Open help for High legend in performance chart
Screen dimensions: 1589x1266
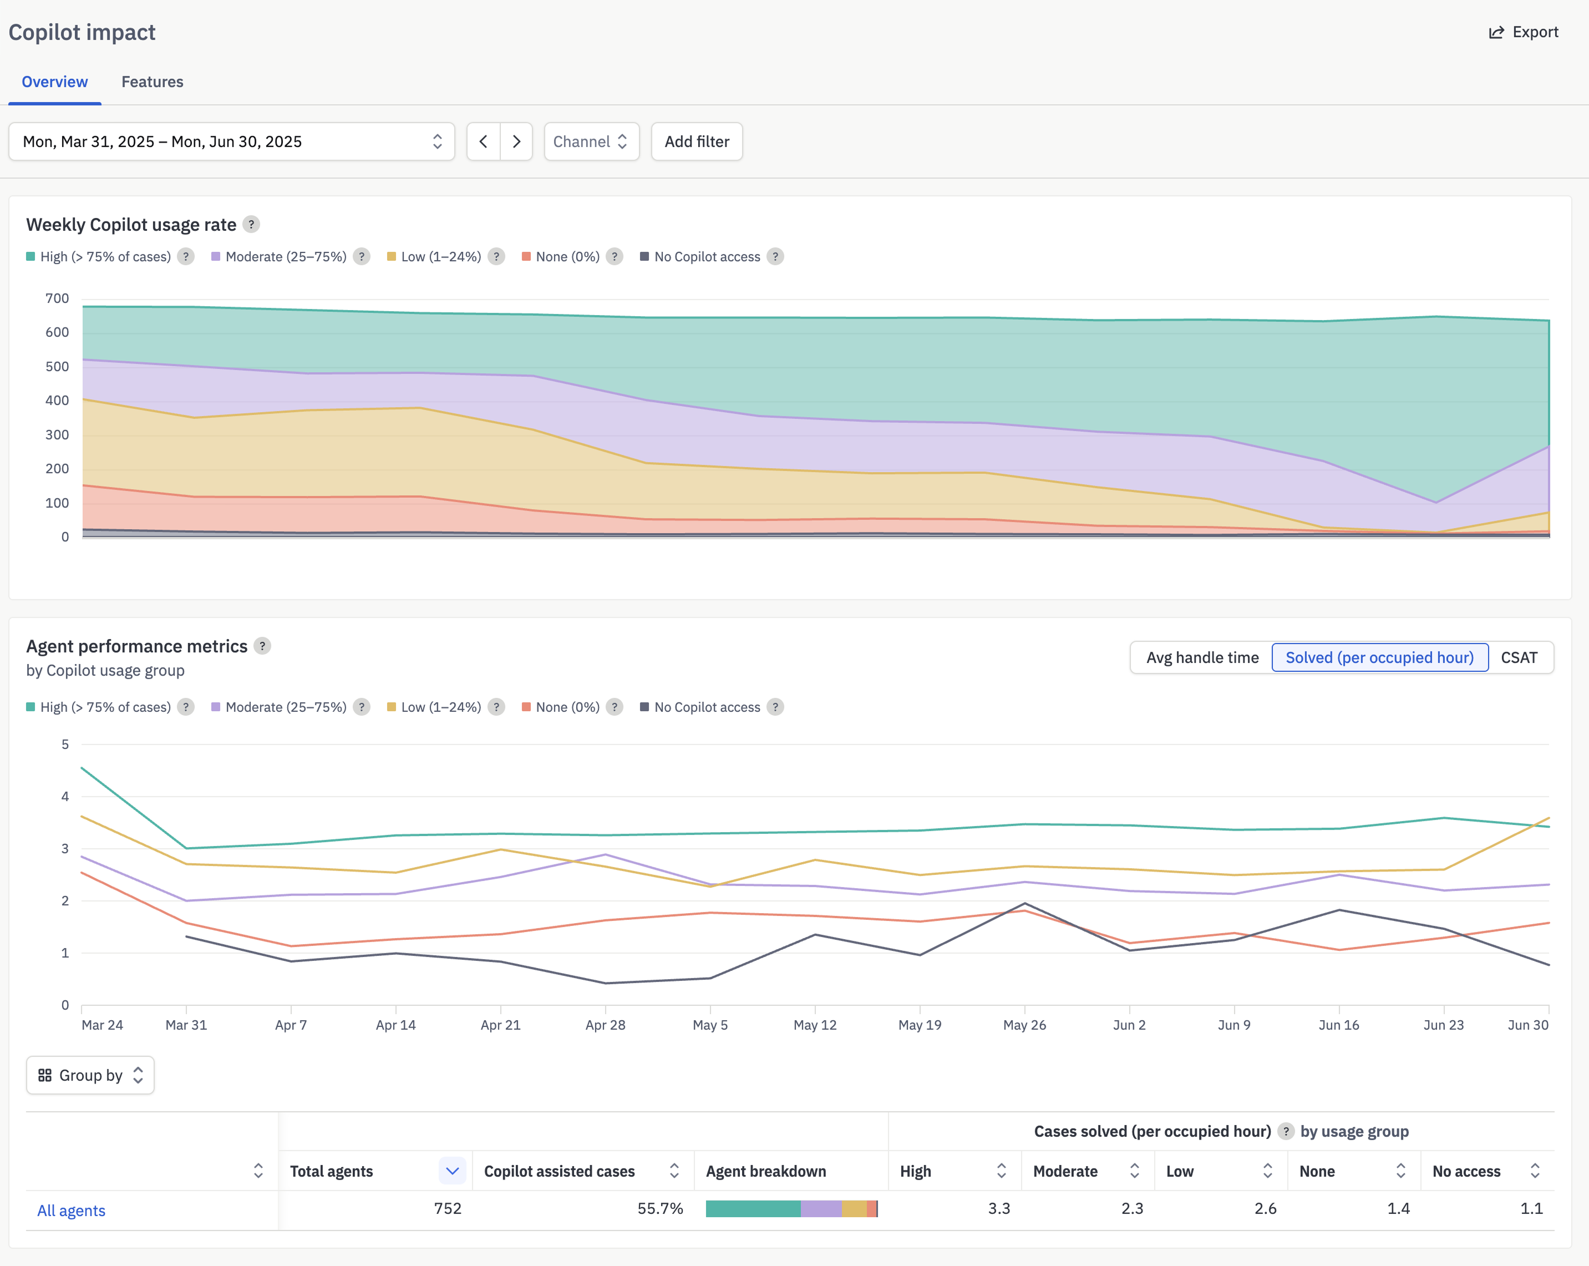[186, 707]
